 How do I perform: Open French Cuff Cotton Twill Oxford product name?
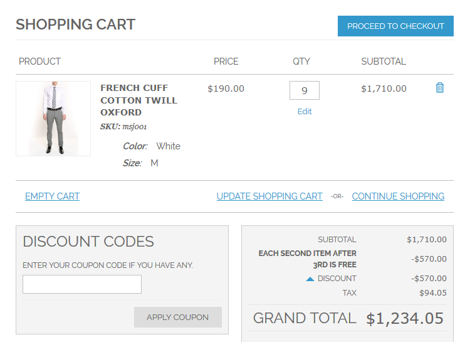click(x=138, y=100)
